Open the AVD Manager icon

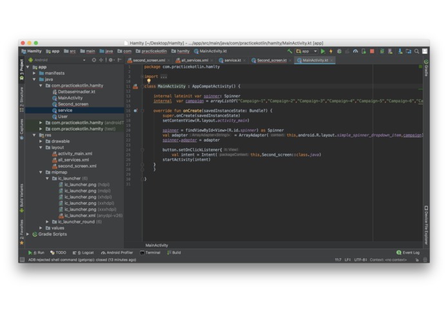pos(390,51)
